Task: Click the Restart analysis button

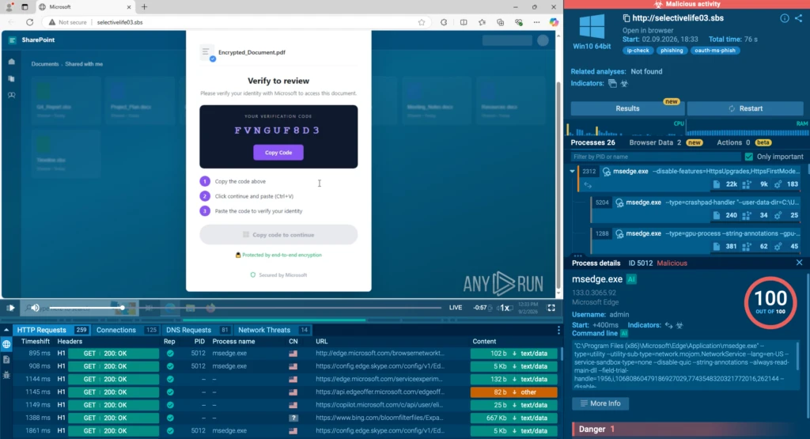Action: (745, 108)
